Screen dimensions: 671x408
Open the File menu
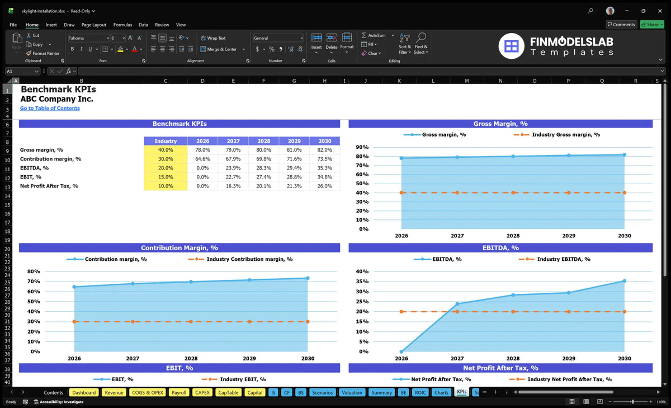click(x=13, y=25)
